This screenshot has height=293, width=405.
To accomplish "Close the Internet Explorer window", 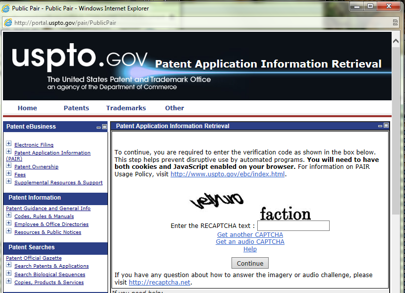I will (389, 6).
